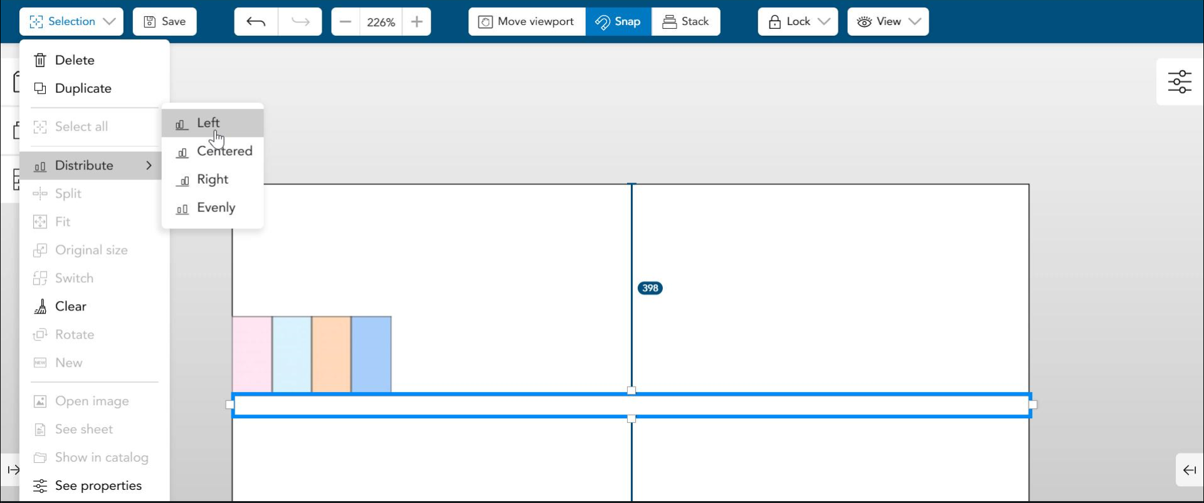Click the selected shelf bar

(631, 406)
